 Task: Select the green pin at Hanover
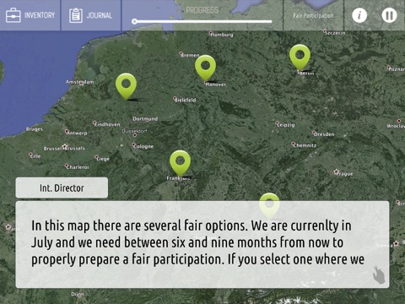(x=206, y=68)
